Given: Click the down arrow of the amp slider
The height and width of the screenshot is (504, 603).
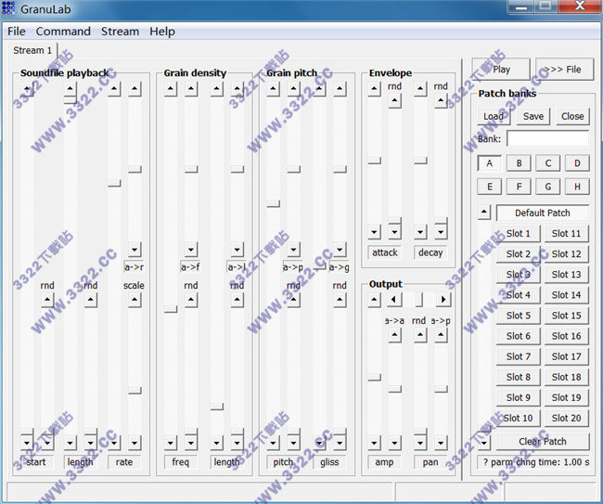Looking at the screenshot, I should point(374,443).
